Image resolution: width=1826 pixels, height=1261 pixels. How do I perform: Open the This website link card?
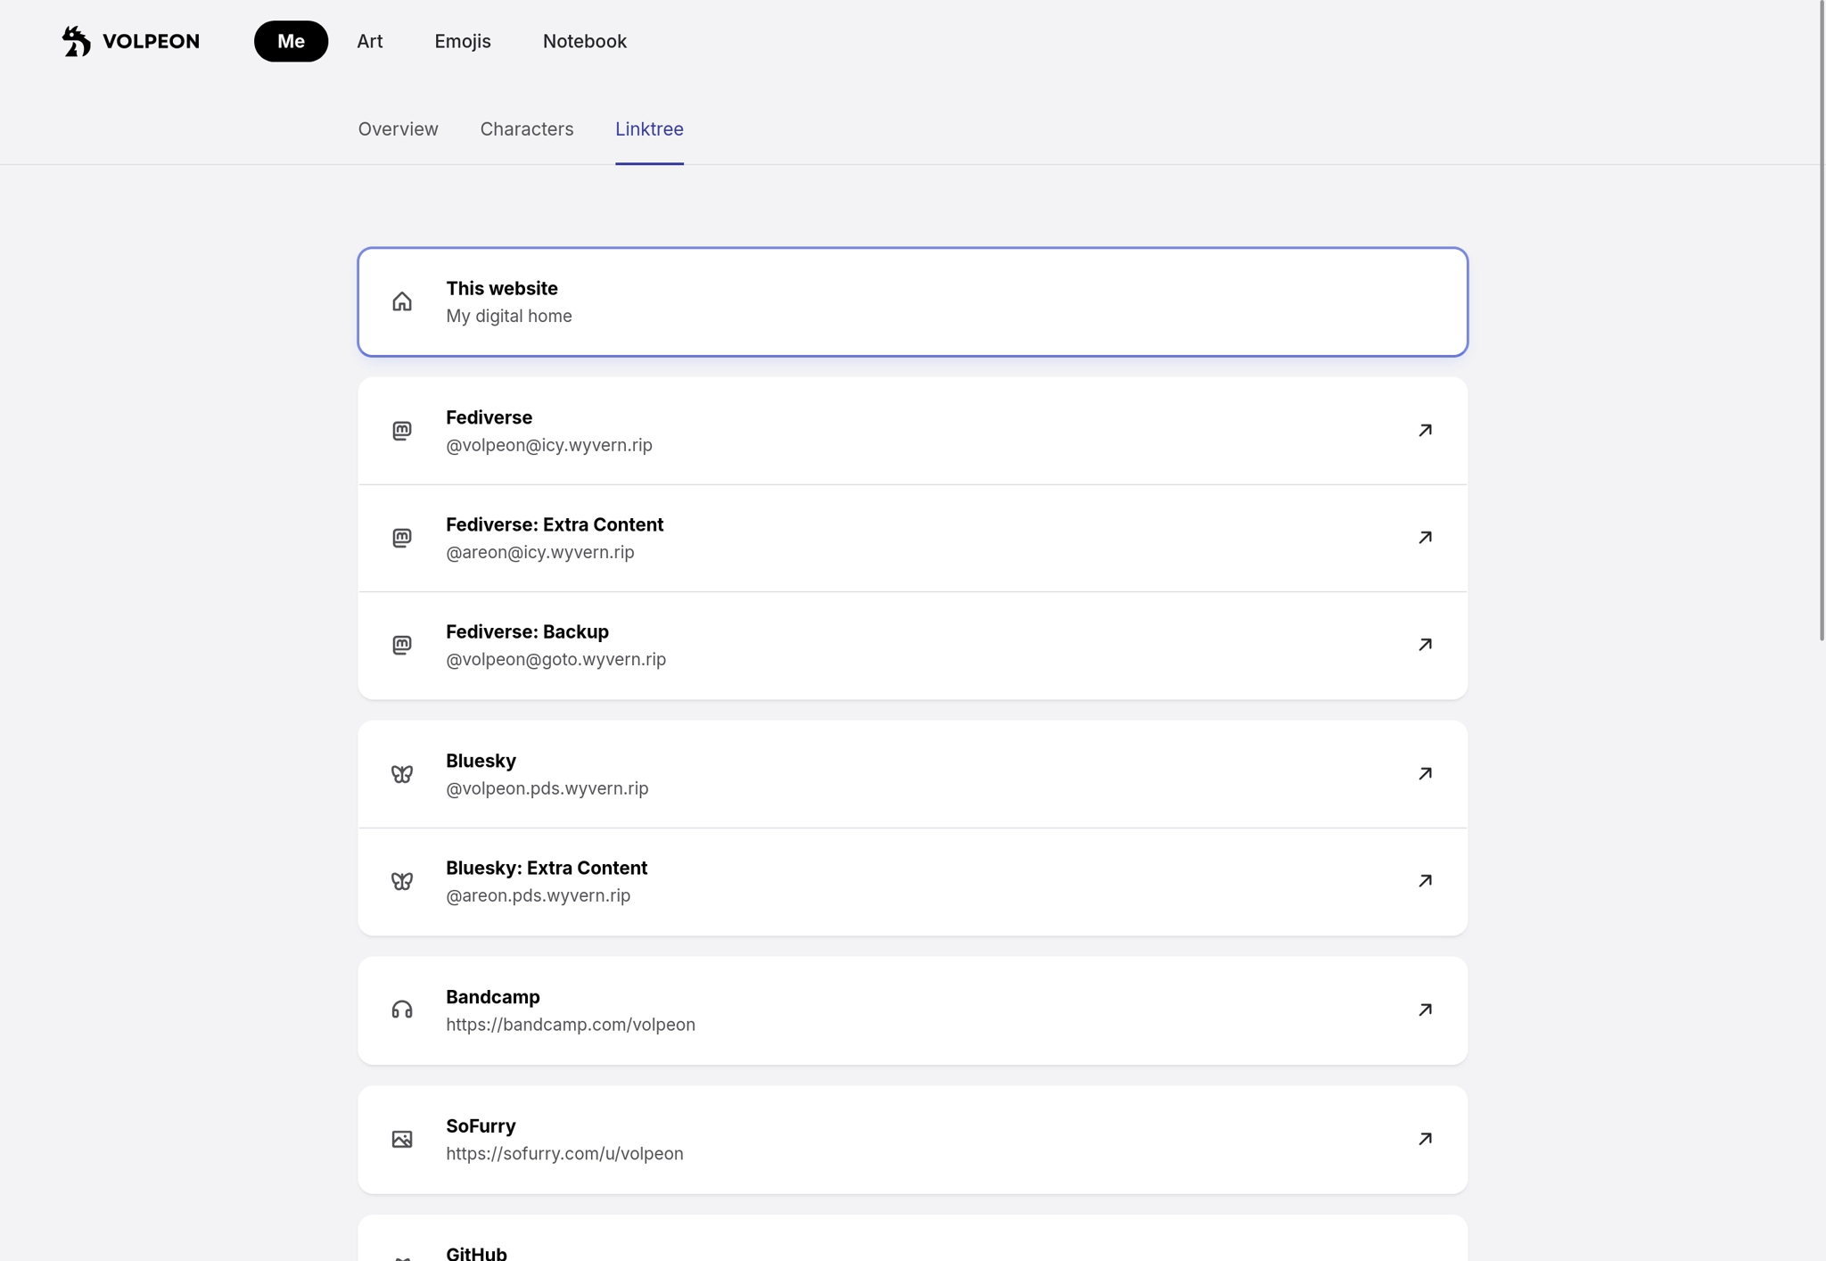pos(911,301)
